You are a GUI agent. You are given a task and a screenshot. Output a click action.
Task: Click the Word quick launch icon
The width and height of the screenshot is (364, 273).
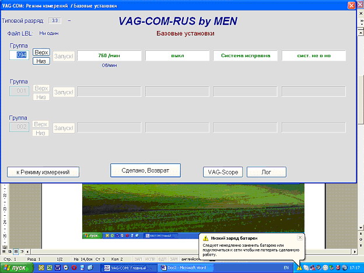click(57, 268)
